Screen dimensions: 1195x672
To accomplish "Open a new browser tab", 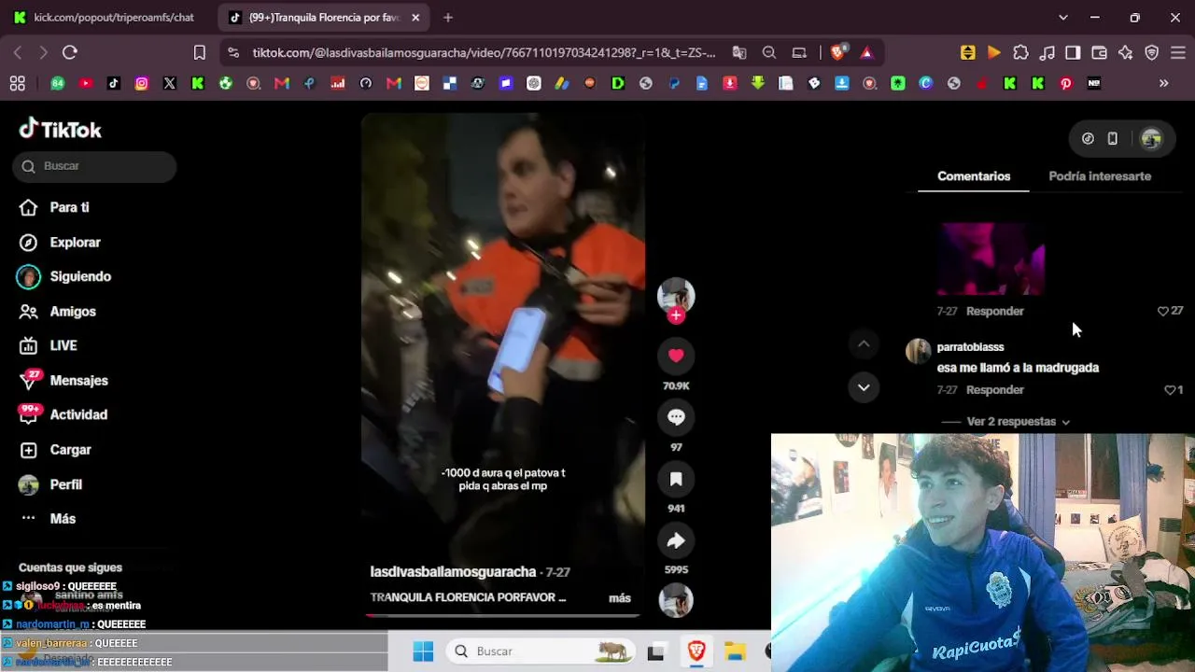I will (448, 18).
